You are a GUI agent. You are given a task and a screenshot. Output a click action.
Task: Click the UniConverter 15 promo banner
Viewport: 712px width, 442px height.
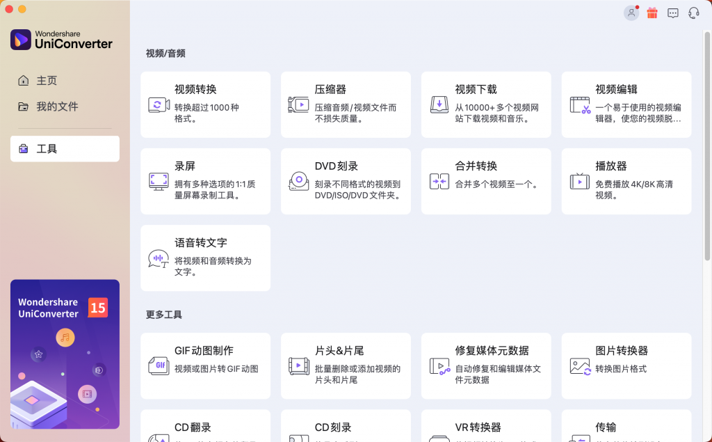(65, 354)
